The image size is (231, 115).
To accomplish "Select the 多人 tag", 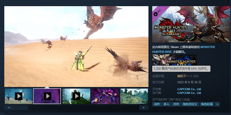I will pos(166,104).
